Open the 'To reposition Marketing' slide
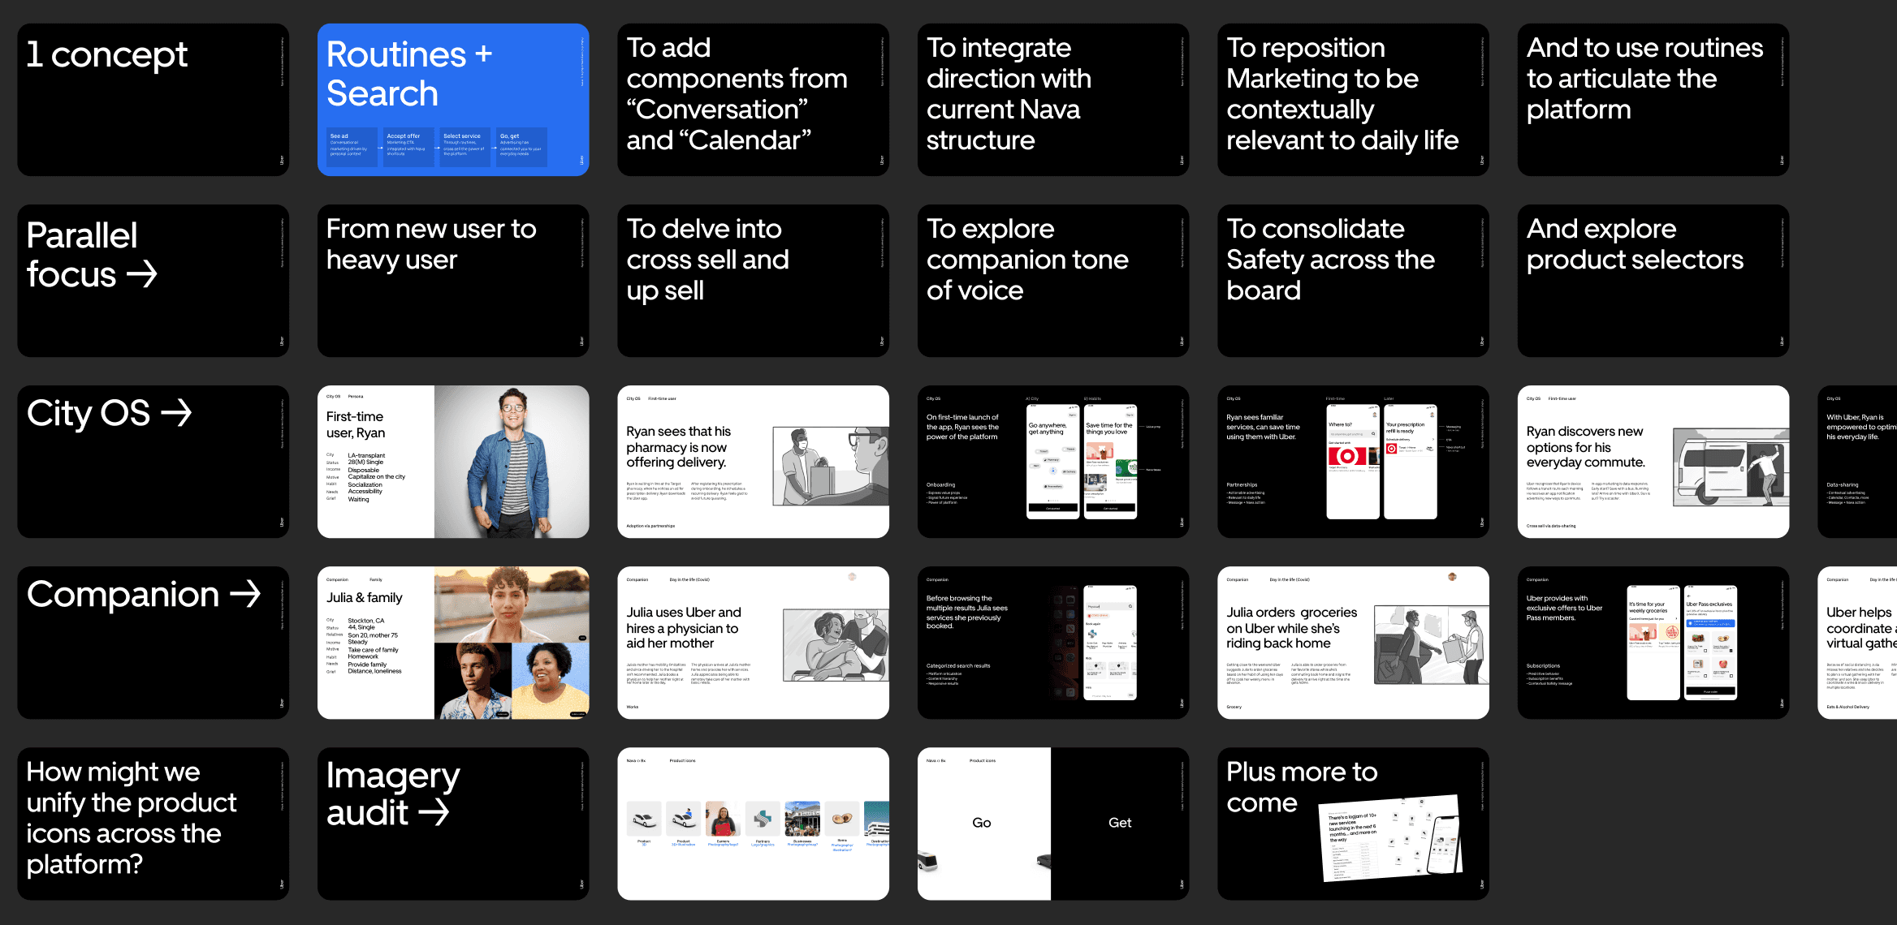This screenshot has width=1897, height=925. [x=1353, y=100]
